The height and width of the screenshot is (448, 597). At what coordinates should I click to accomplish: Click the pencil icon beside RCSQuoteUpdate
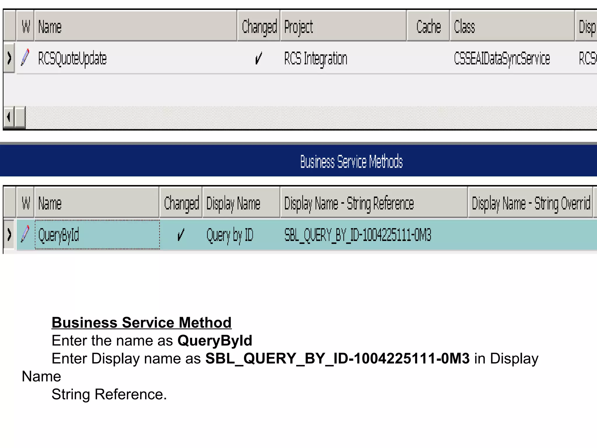pos(25,57)
